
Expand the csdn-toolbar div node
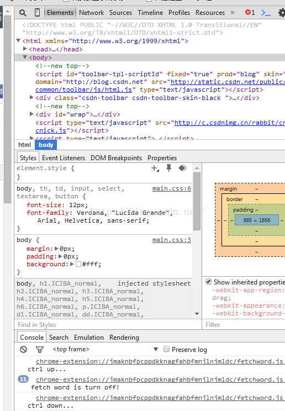tap(31, 98)
